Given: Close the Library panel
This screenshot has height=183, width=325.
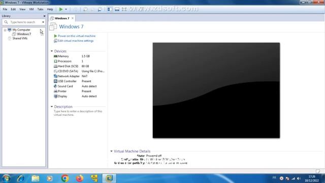Looking at the screenshot, I should coord(44,16).
